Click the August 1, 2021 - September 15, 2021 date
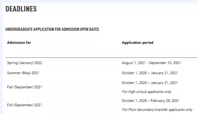 [x=151, y=63]
